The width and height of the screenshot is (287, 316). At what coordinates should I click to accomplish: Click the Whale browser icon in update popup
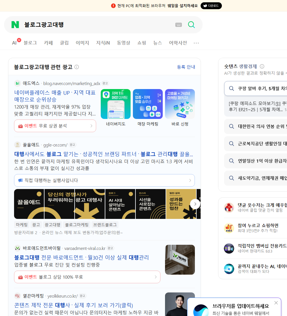tap(201, 310)
